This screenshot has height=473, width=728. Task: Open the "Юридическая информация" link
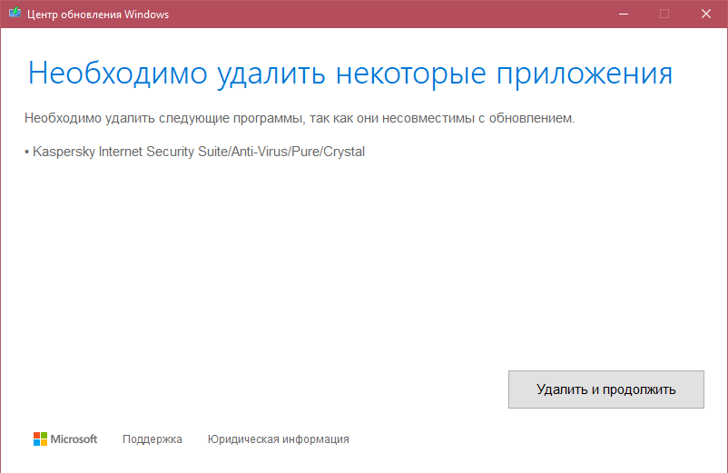tap(278, 439)
